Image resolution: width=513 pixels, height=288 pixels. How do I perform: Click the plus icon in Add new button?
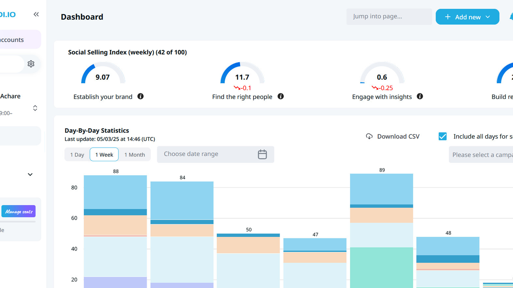tap(448, 17)
